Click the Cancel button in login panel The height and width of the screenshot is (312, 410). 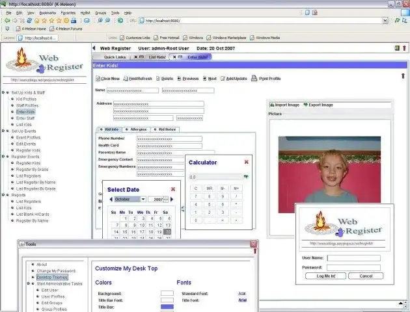(366, 276)
